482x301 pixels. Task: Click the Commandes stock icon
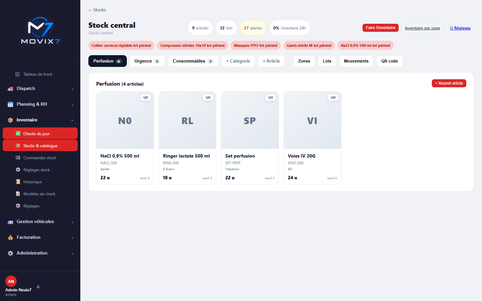[18, 158]
